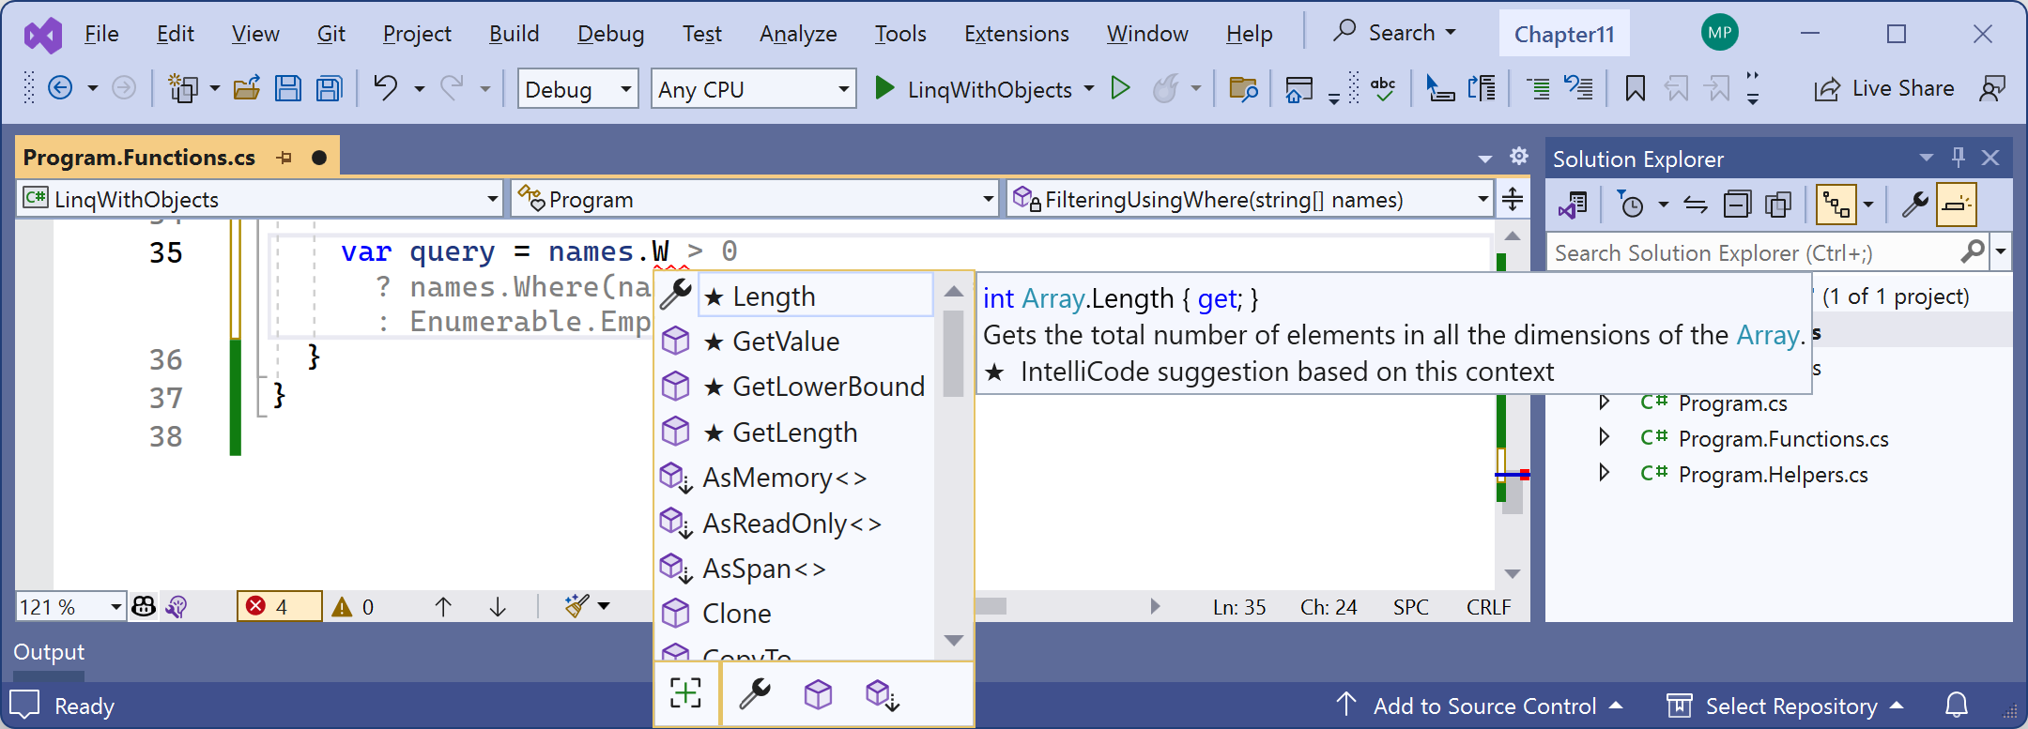Toggle IntelliSense target-typed expander icon
Viewport: 2028px width, 729px height.
(686, 694)
